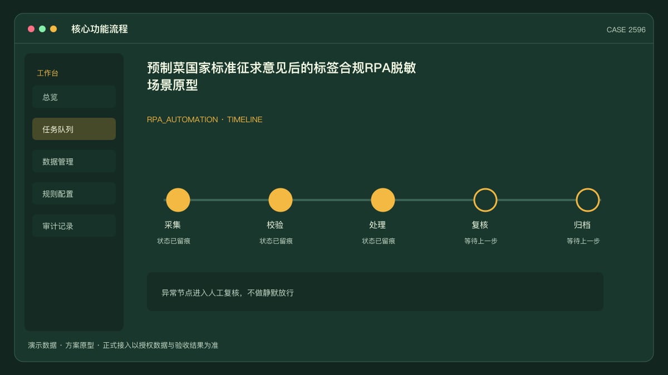Click the 校验 filled step circle
This screenshot has width=668, height=375.
[x=281, y=200]
